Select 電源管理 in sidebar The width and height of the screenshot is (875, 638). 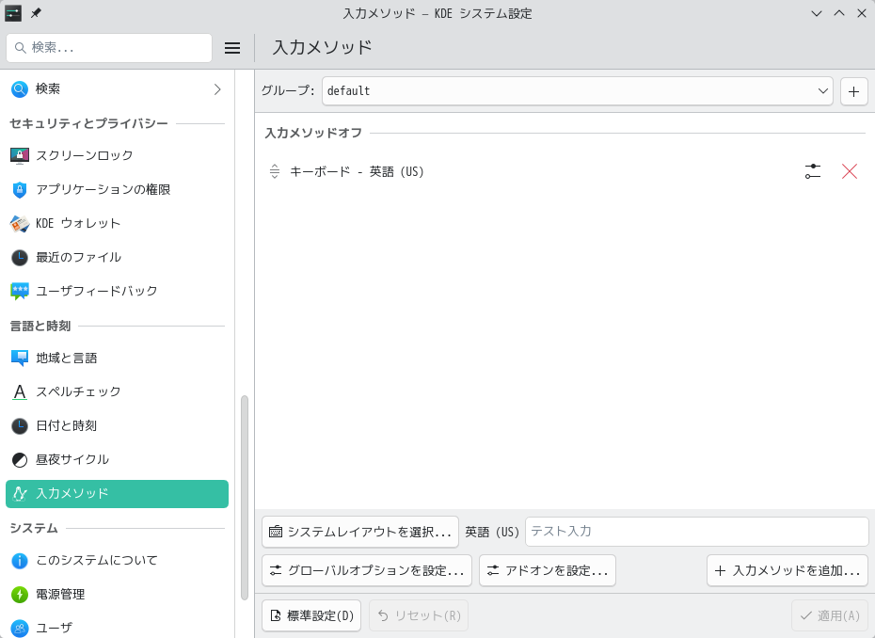point(118,595)
